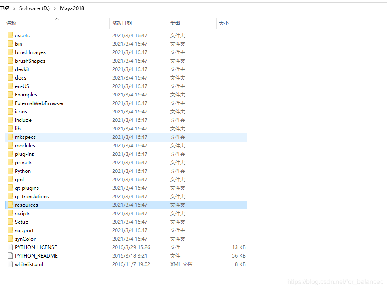
Task: Select the brushImages folder icon
Action: tap(10, 52)
